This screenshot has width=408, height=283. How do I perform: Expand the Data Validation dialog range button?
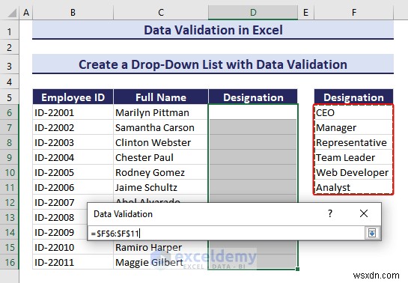[372, 233]
